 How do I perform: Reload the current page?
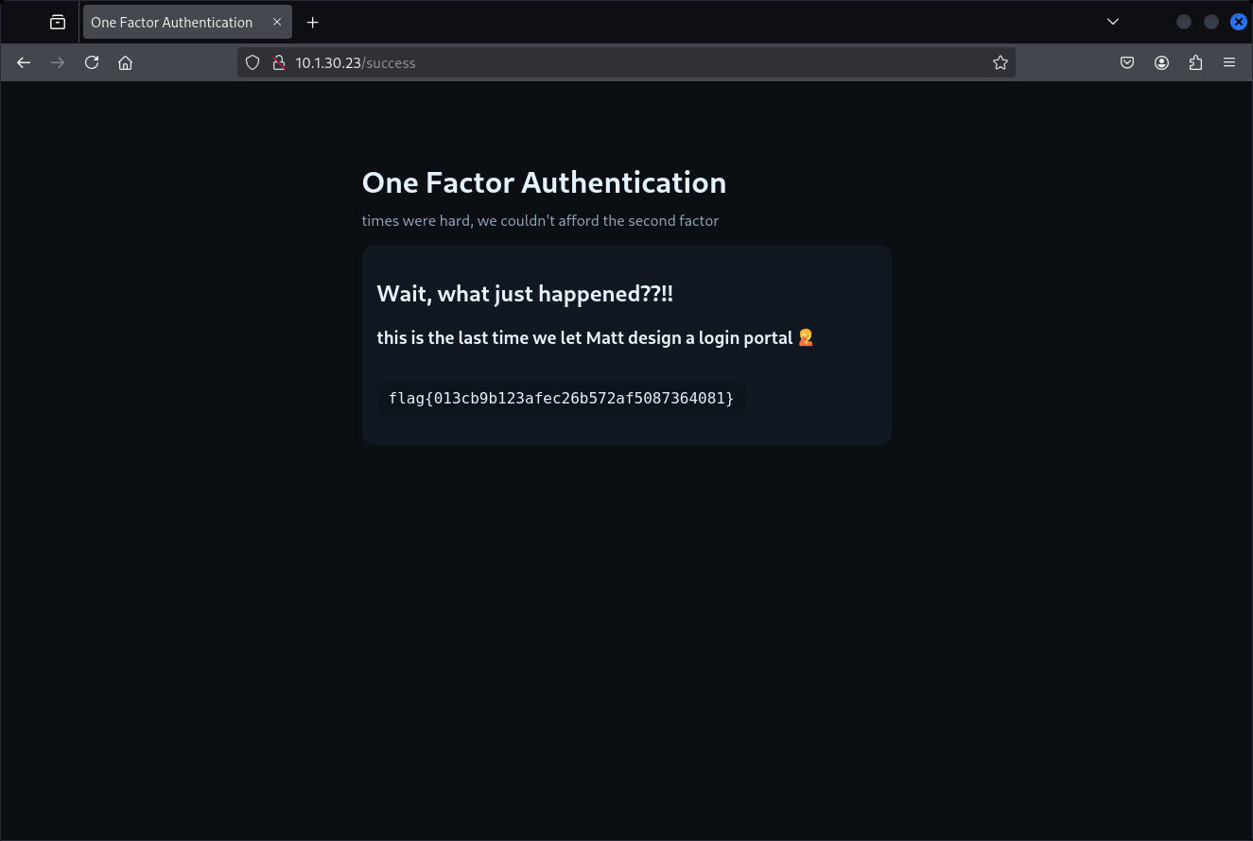92,62
